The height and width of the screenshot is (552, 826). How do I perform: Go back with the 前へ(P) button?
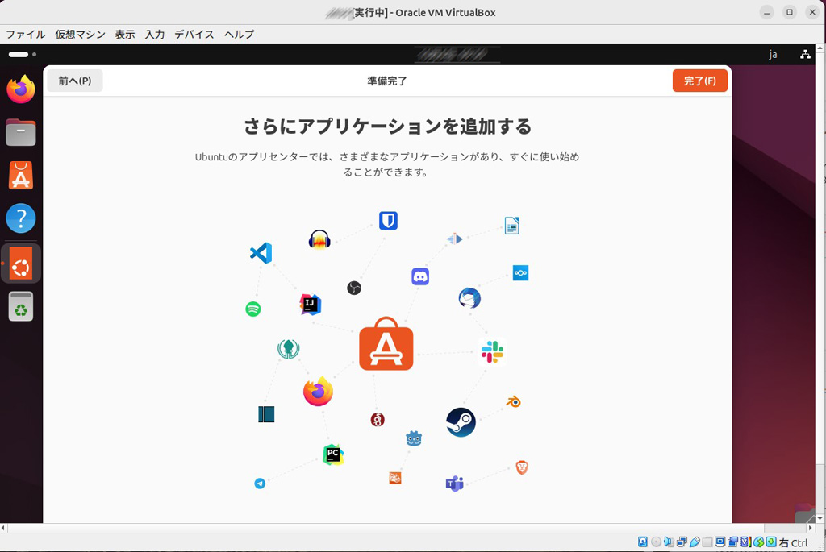[x=75, y=81]
